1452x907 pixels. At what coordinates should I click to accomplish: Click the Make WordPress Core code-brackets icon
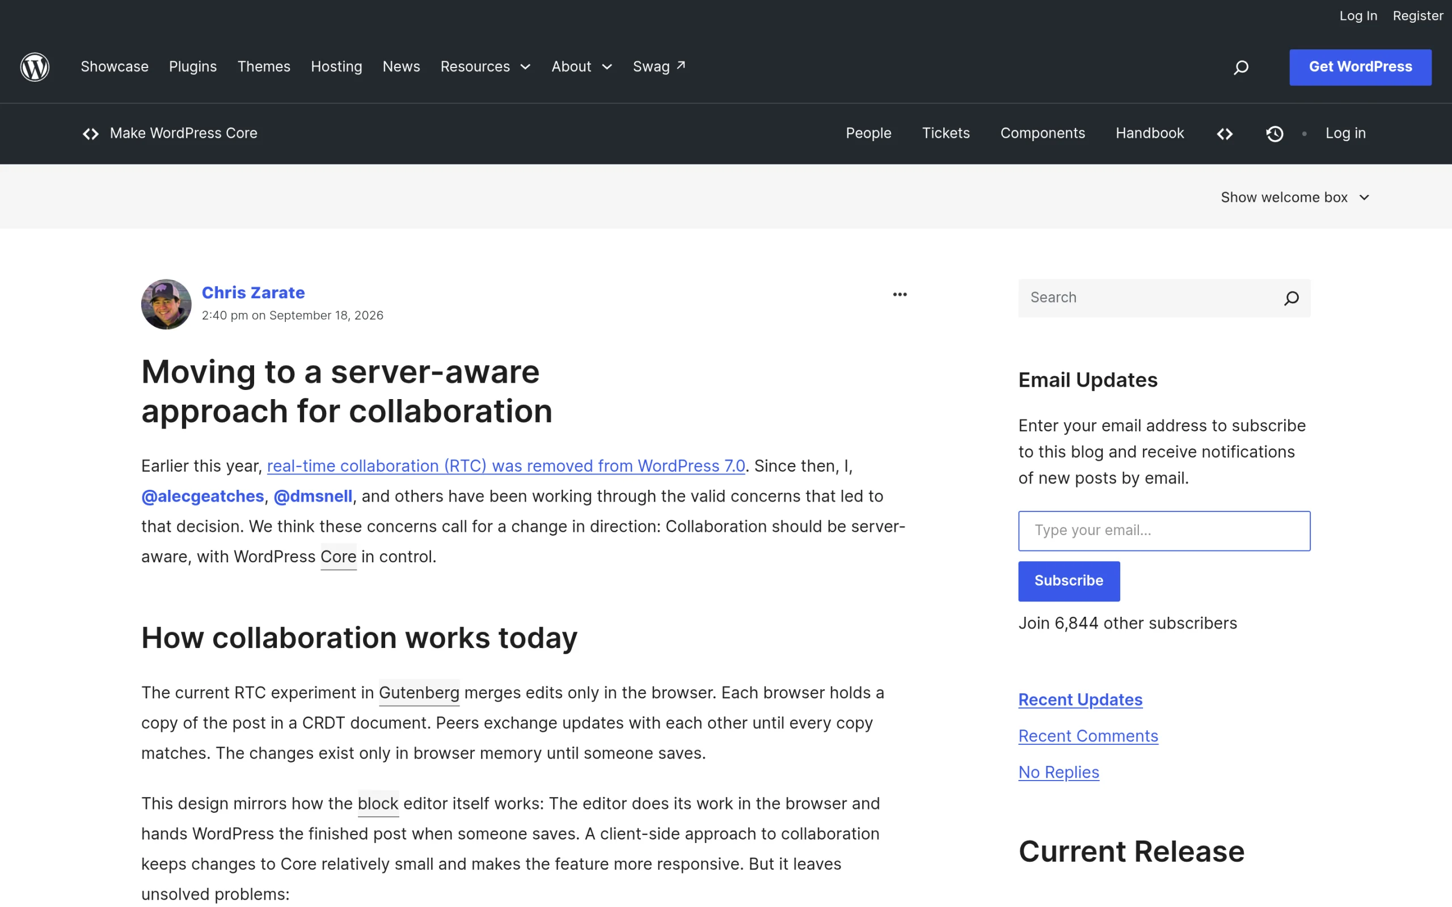tap(91, 134)
